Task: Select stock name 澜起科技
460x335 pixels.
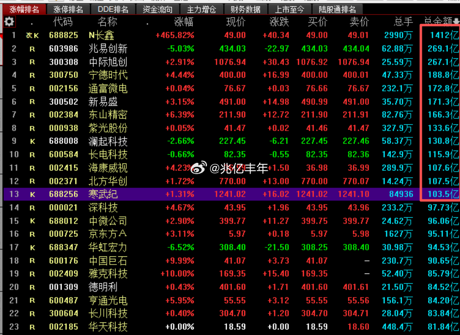Action: (108, 141)
